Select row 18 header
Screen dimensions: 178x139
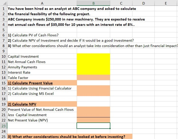(4, 99)
